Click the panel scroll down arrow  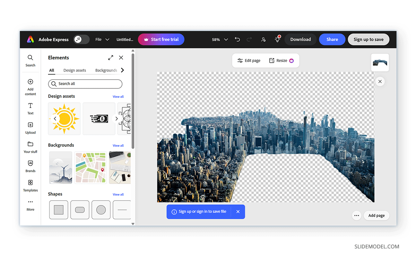(133, 224)
